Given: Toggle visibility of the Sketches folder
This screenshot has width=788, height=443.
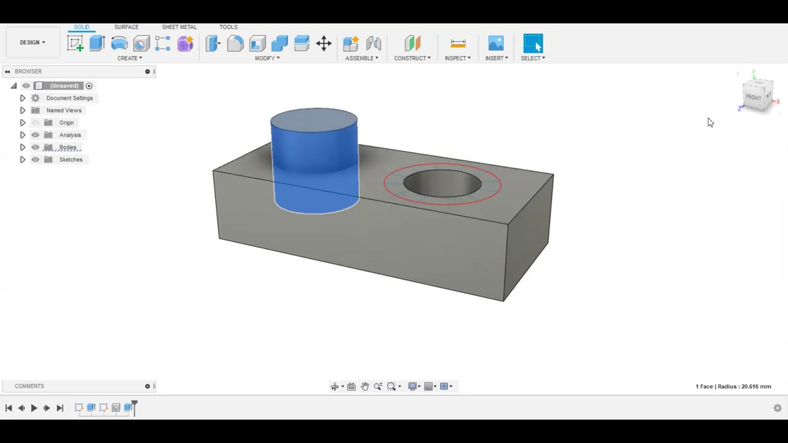Looking at the screenshot, I should point(35,159).
